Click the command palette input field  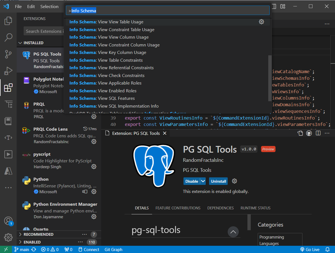point(168,11)
